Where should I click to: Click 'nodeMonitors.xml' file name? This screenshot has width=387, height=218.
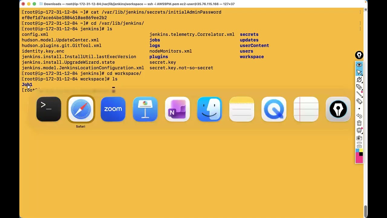click(171, 51)
